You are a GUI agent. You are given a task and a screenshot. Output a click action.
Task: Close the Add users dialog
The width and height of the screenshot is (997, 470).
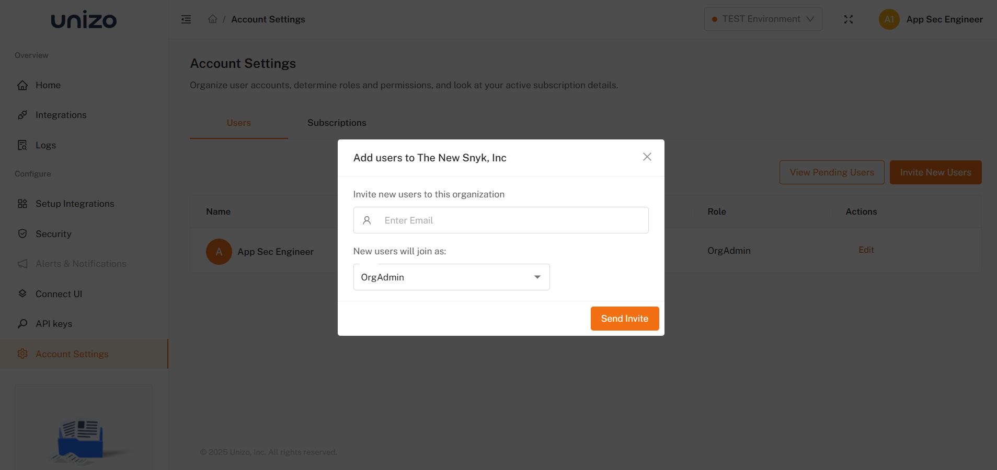[x=647, y=157]
